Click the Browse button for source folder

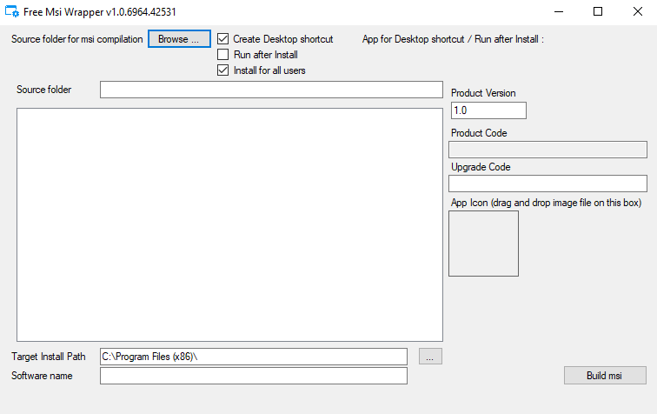(x=179, y=39)
